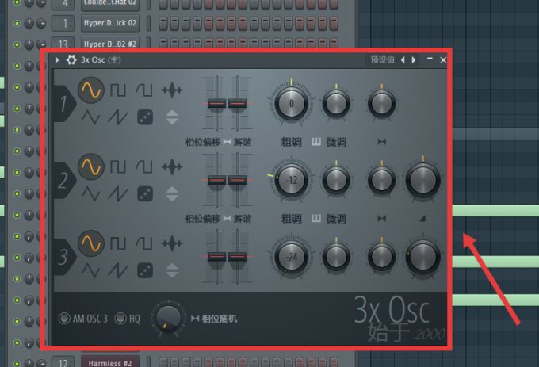
Task: Select rounded saw shape for oscillator 3
Action: point(144,243)
